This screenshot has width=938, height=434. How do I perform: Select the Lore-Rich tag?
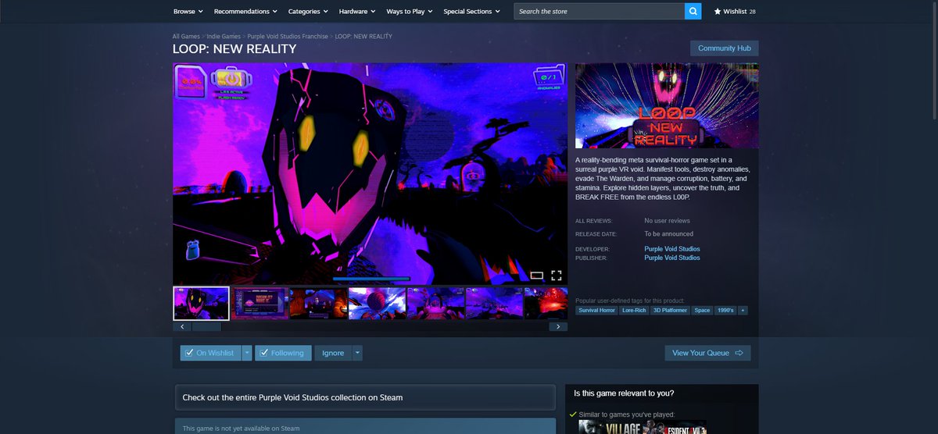tap(634, 310)
